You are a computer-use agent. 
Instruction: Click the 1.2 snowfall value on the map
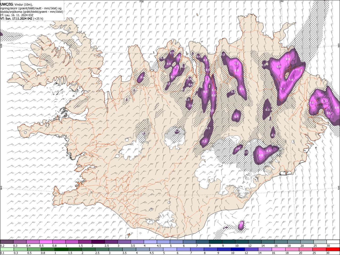coord(208,79)
